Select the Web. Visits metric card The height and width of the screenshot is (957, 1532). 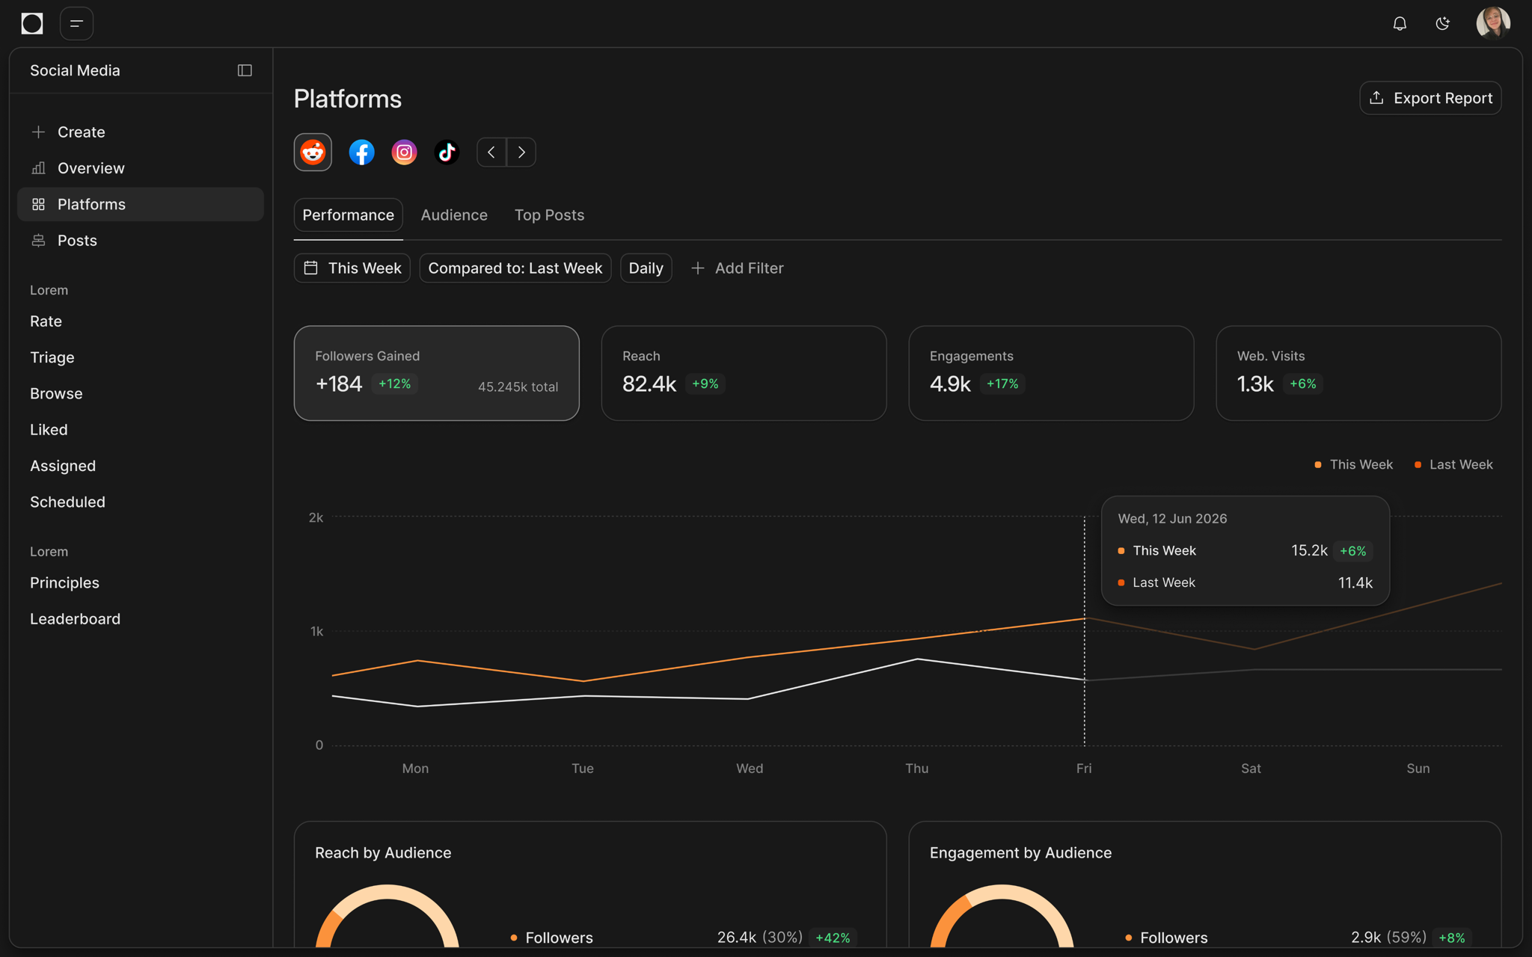coord(1358,373)
